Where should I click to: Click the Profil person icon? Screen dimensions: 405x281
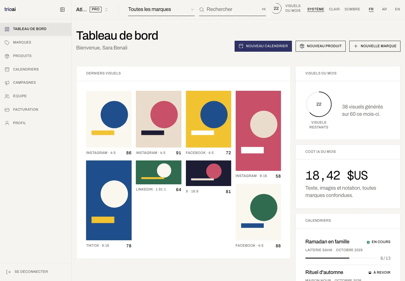point(7,123)
